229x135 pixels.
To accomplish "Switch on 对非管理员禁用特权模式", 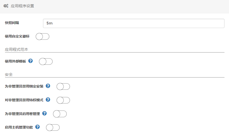I will pos(63,100).
